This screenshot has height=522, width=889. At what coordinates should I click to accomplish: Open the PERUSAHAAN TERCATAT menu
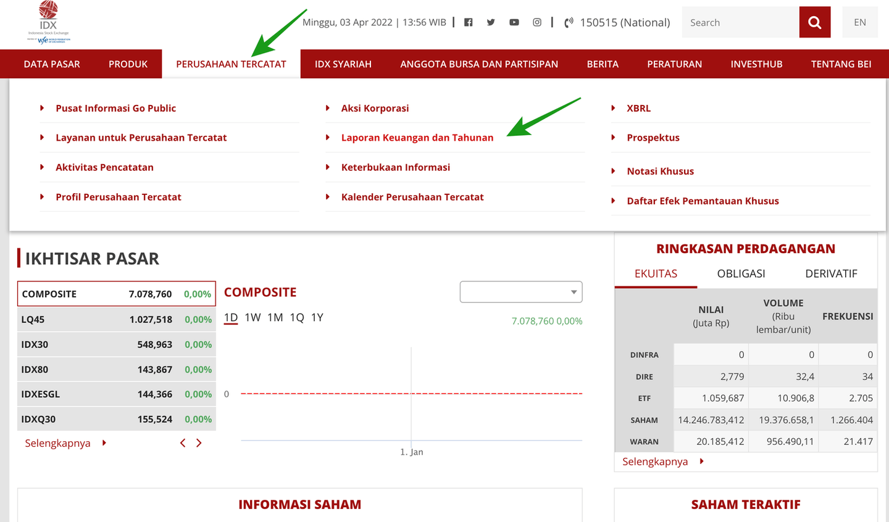coord(231,64)
